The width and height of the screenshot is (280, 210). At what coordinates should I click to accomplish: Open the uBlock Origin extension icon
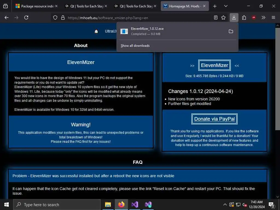[253, 17]
